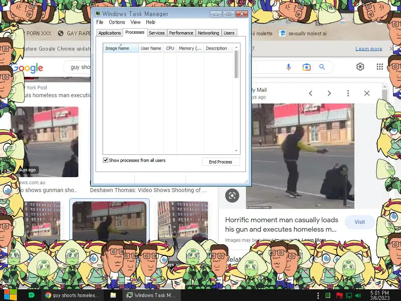Click the volume speaker tray icon
The image size is (401, 301).
(358, 296)
